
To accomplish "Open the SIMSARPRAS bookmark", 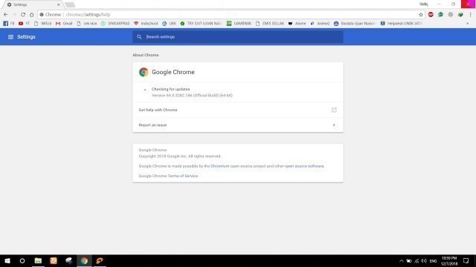I will 115,23.
